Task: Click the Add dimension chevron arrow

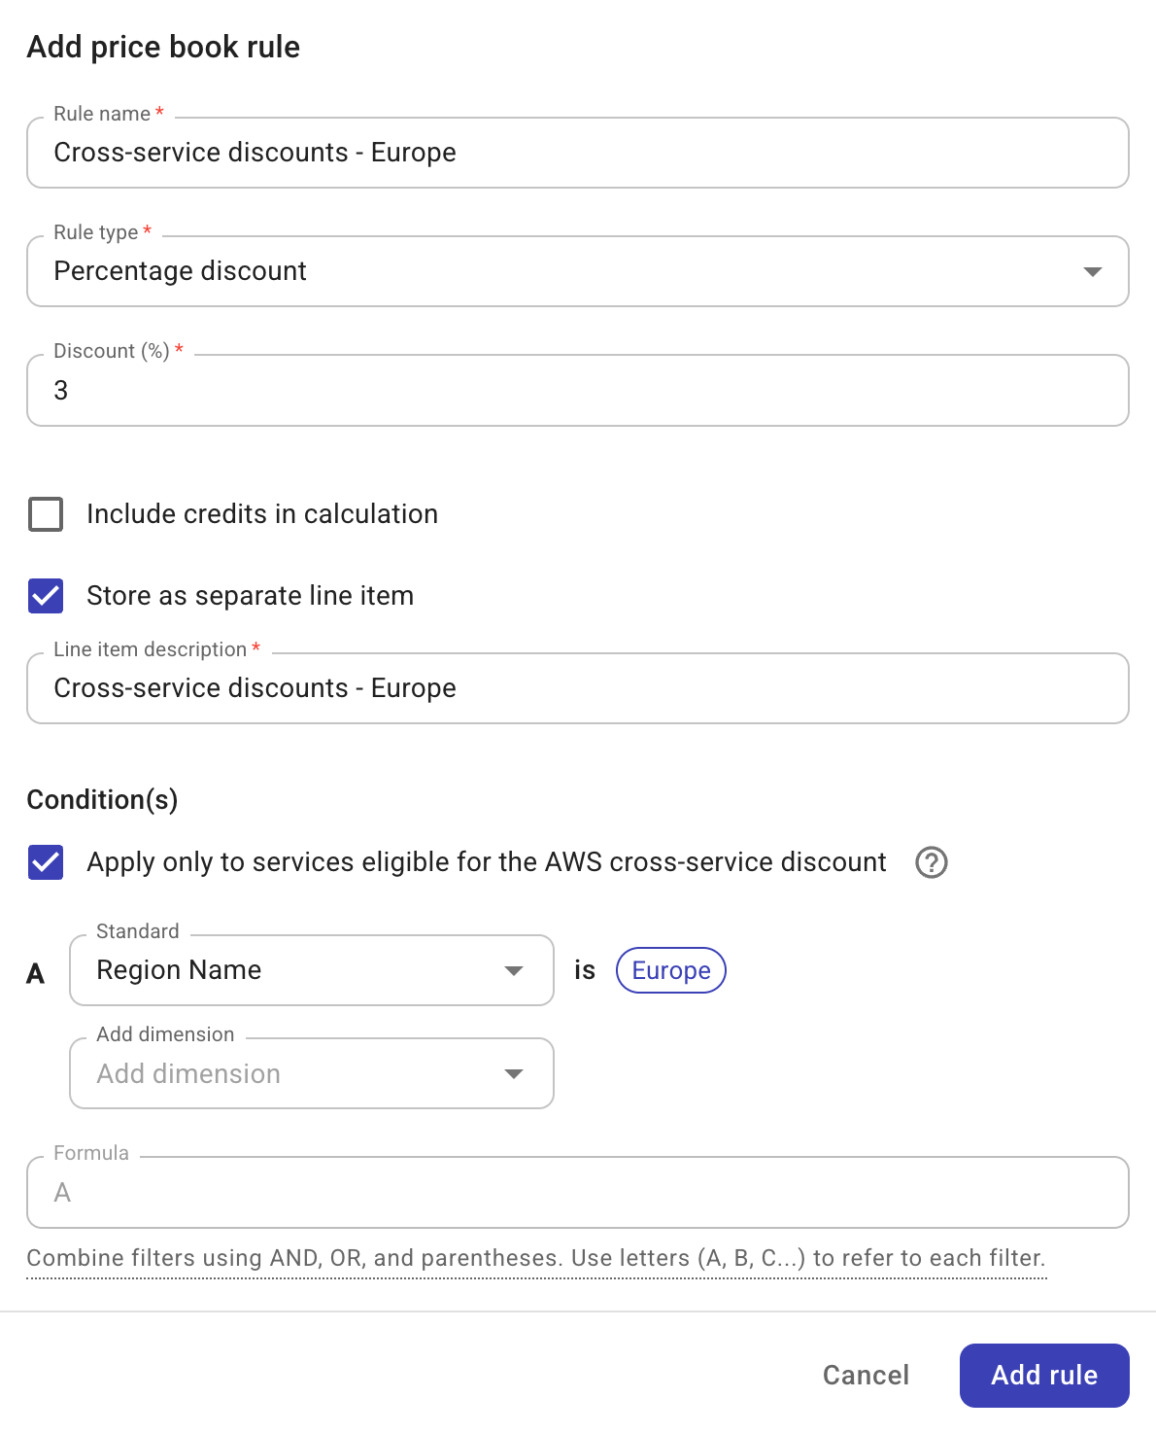Action: pos(514,1074)
